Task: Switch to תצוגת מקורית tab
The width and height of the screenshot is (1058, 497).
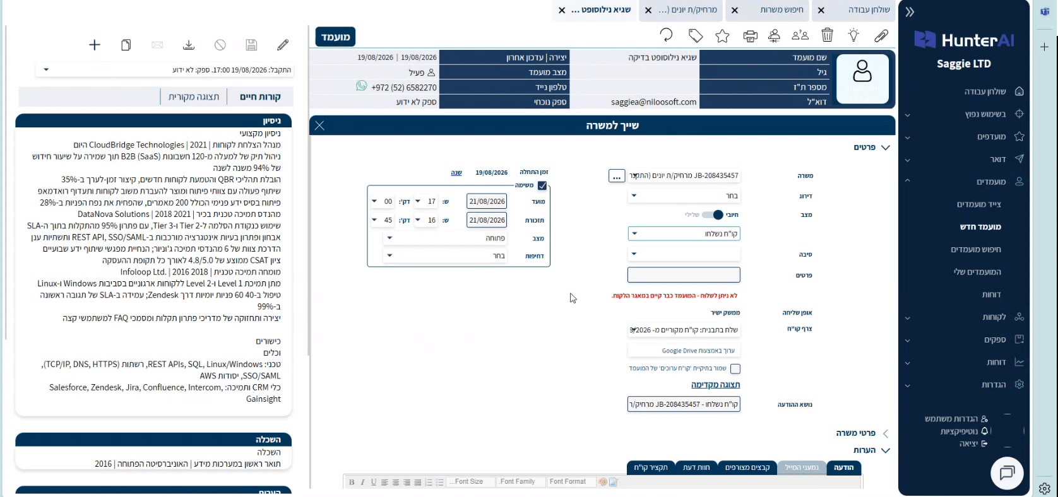Action: coord(194,96)
